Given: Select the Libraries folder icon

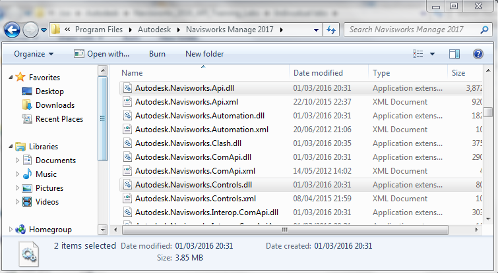Looking at the screenshot, I should pyautogui.click(x=20, y=146).
